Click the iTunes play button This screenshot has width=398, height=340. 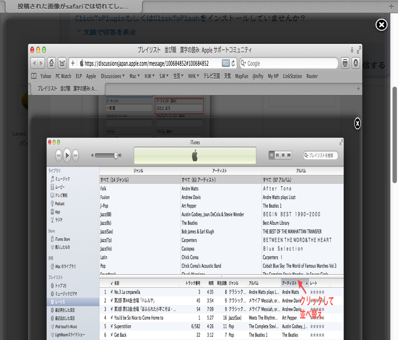(x=67, y=155)
